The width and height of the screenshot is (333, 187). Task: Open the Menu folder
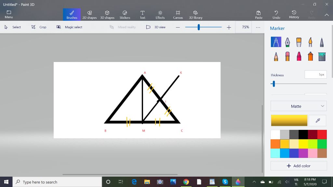[9, 14]
